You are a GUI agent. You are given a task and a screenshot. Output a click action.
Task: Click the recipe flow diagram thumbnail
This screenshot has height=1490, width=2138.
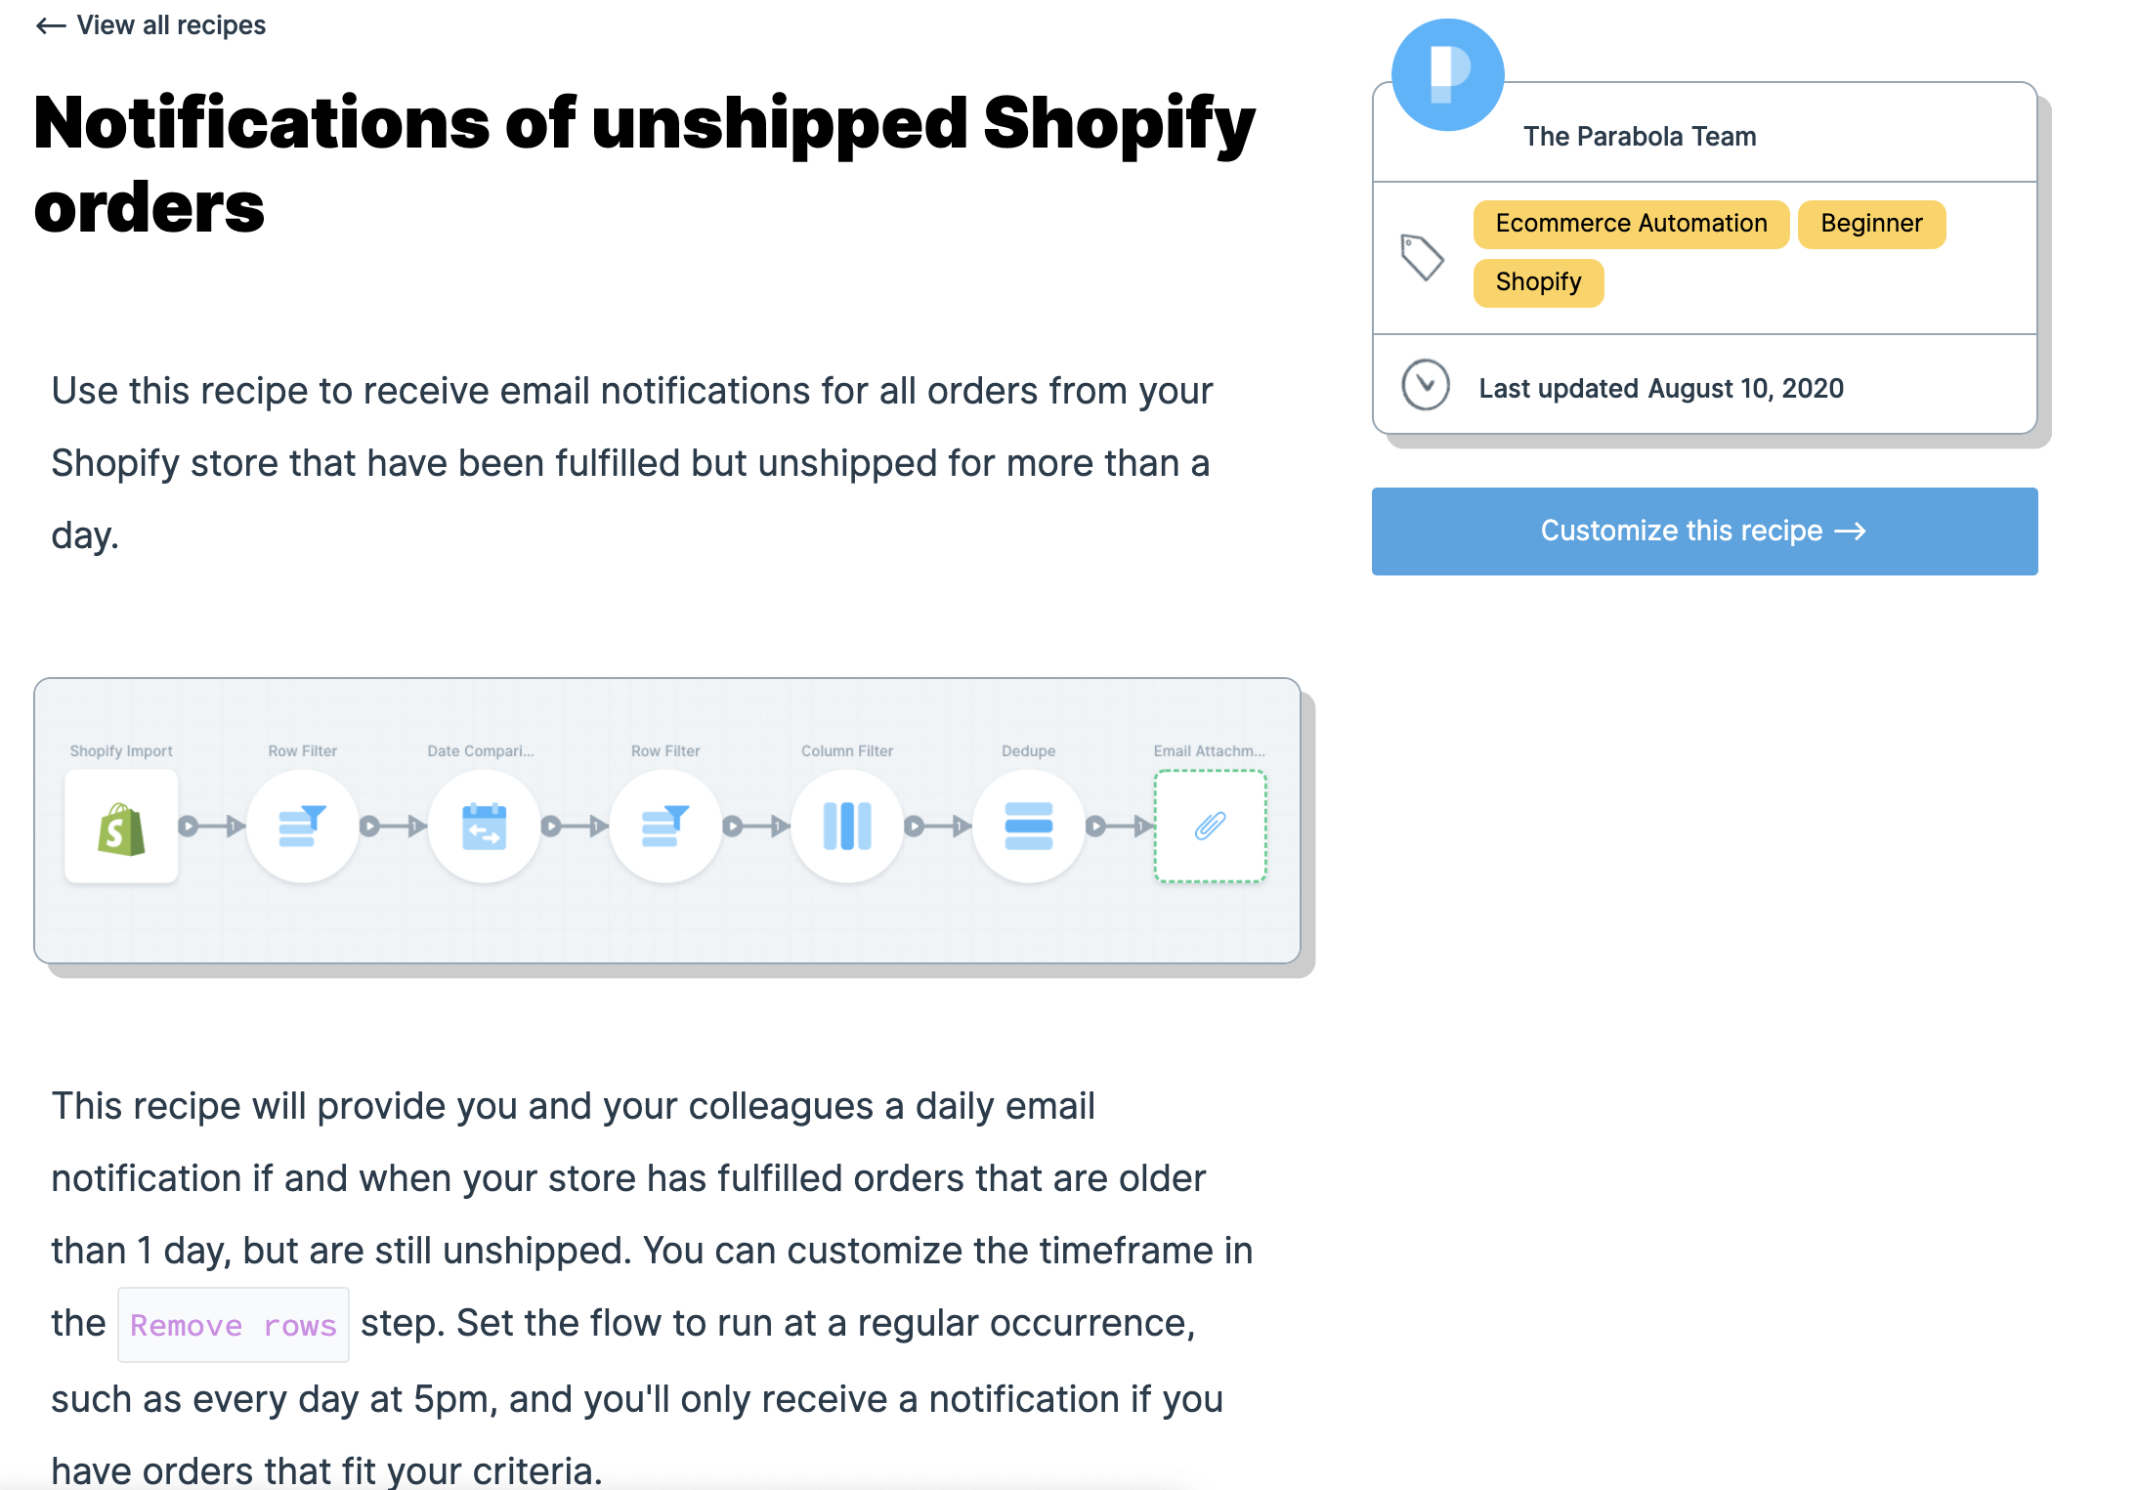click(x=667, y=821)
